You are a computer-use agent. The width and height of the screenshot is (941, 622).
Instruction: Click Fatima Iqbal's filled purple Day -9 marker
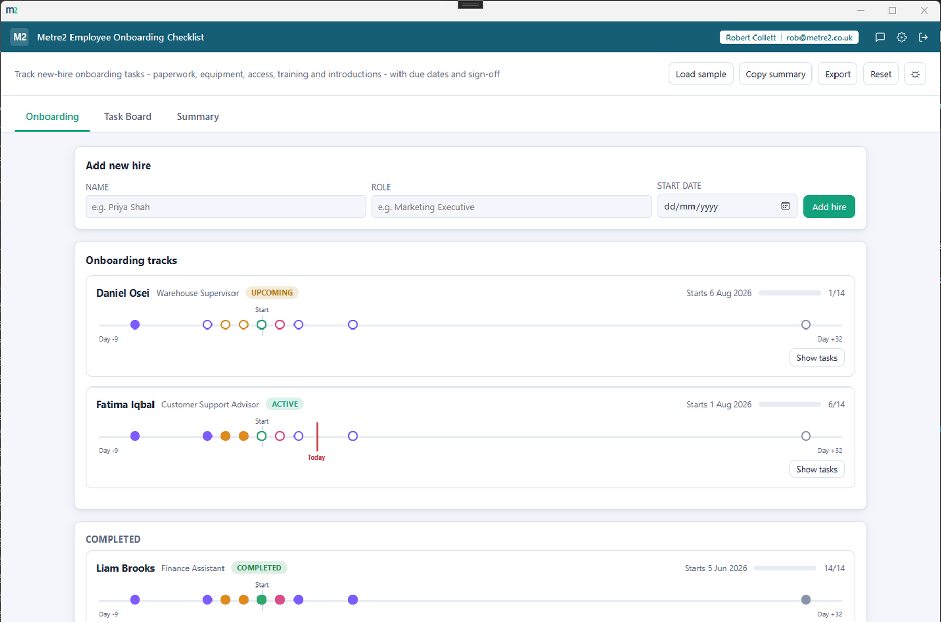tap(135, 436)
